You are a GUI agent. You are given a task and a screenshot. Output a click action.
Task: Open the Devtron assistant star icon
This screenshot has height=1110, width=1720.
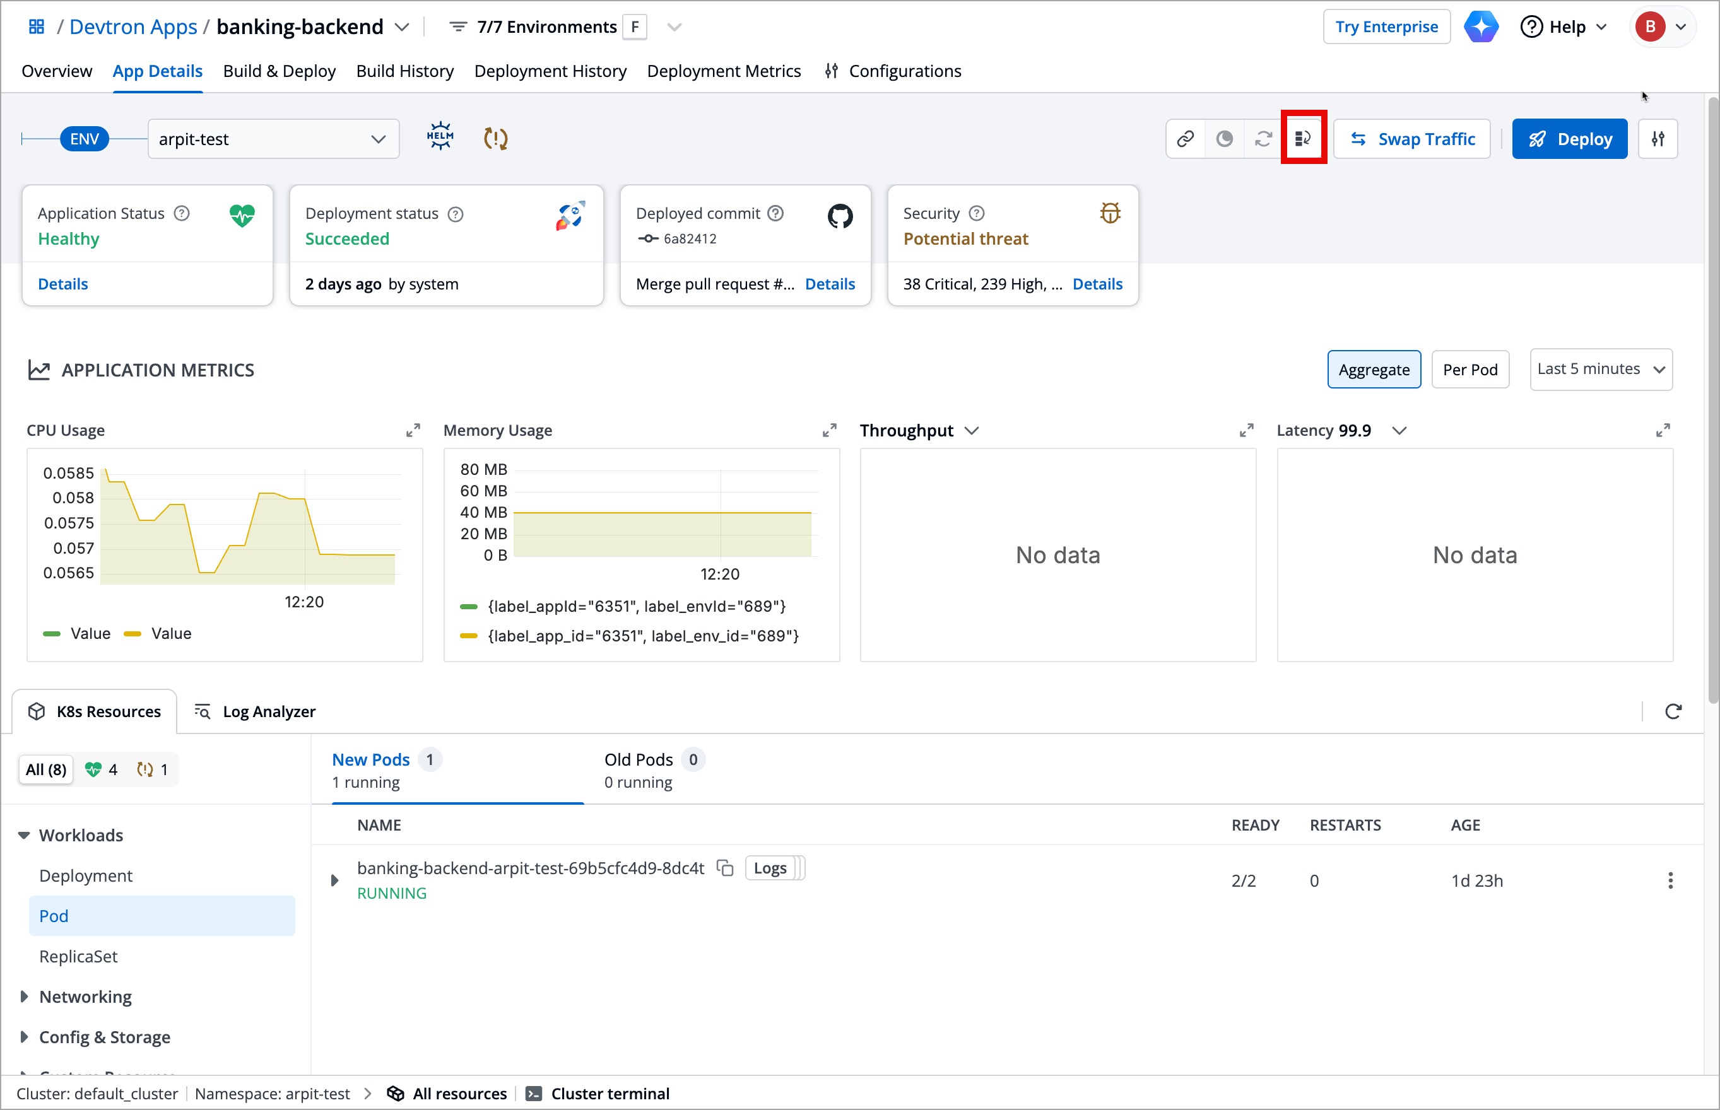[1481, 26]
